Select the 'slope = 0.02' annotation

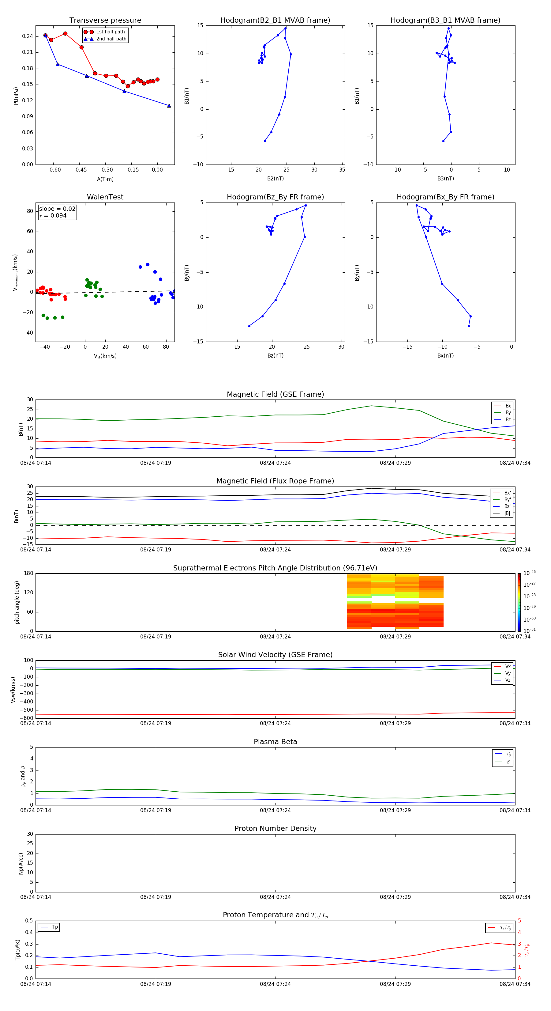point(57,209)
